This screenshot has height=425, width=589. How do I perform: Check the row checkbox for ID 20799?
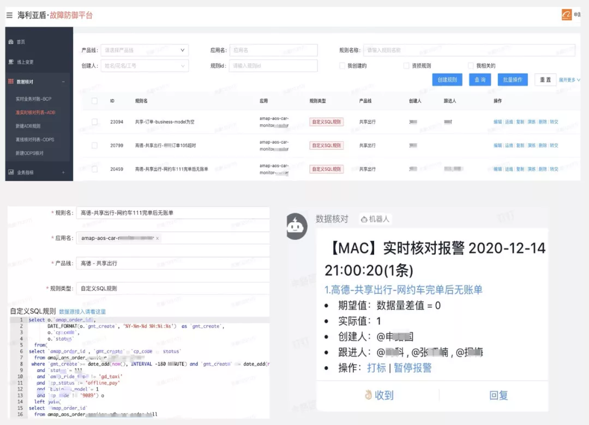pyautogui.click(x=95, y=145)
